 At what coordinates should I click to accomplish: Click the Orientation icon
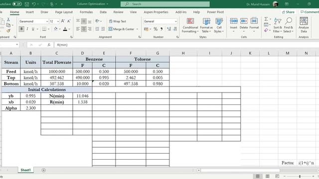pos(97,21)
